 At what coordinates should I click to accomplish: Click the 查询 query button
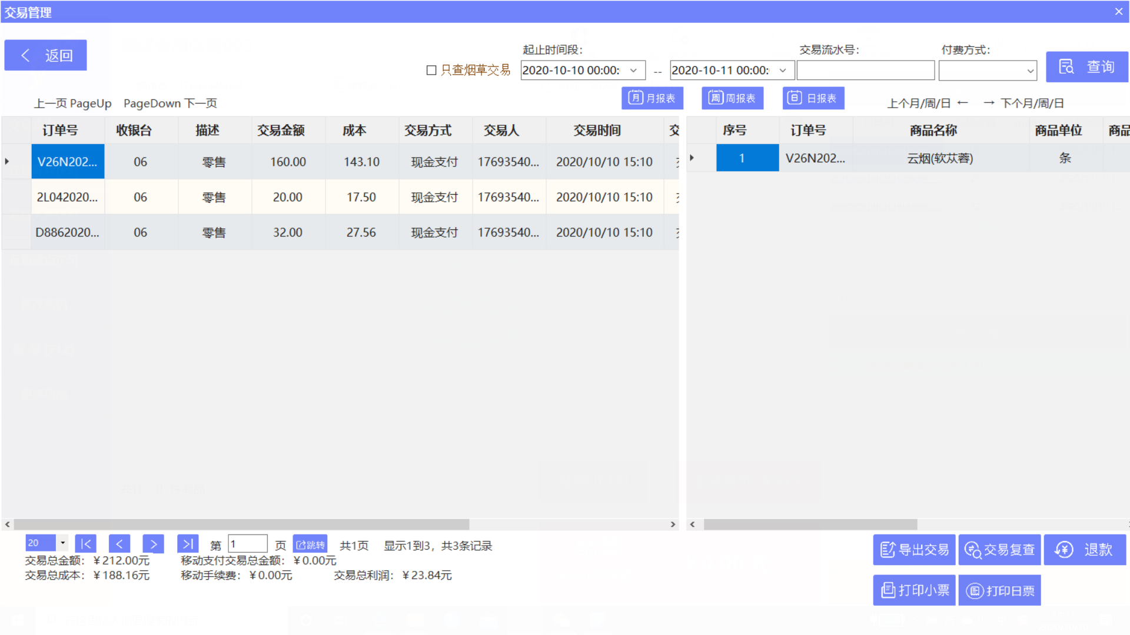[1087, 66]
